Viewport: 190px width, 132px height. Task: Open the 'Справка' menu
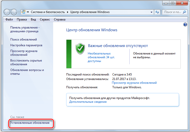coord(60,19)
